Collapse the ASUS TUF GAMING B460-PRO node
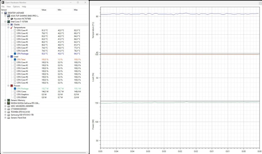 5,16
